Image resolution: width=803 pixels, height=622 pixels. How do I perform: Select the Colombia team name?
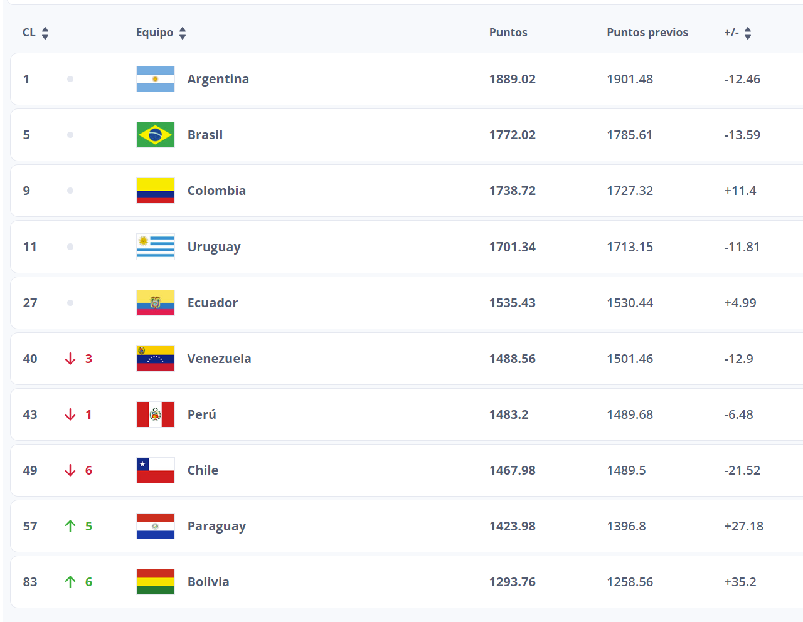(216, 191)
